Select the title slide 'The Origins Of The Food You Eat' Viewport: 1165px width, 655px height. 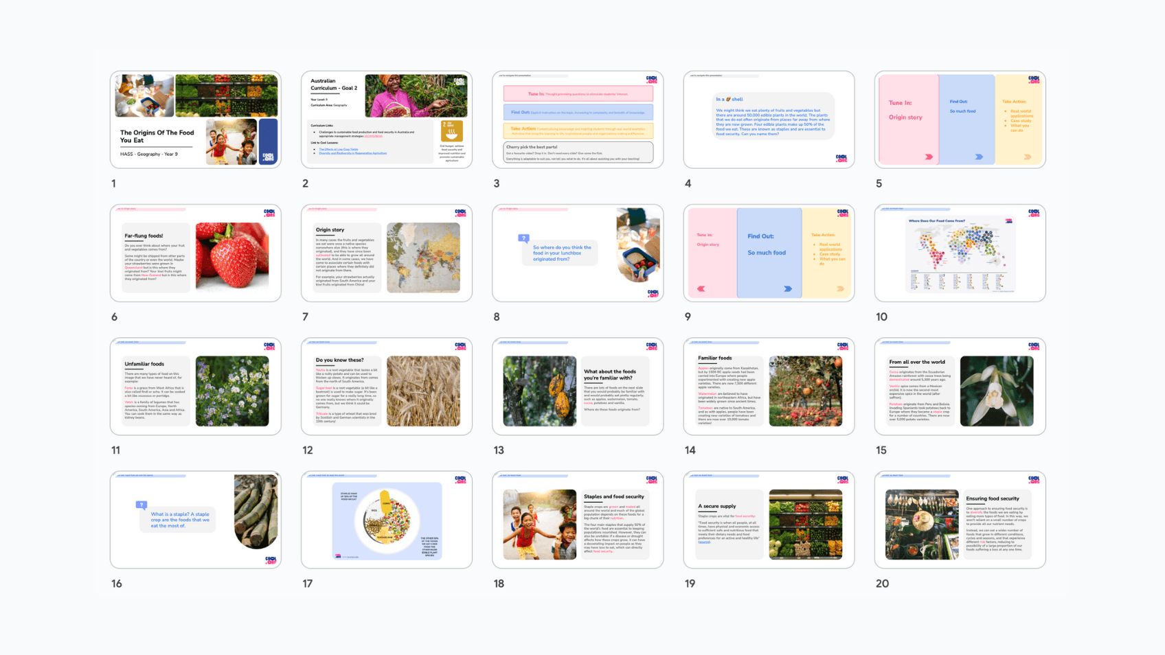[x=196, y=119]
